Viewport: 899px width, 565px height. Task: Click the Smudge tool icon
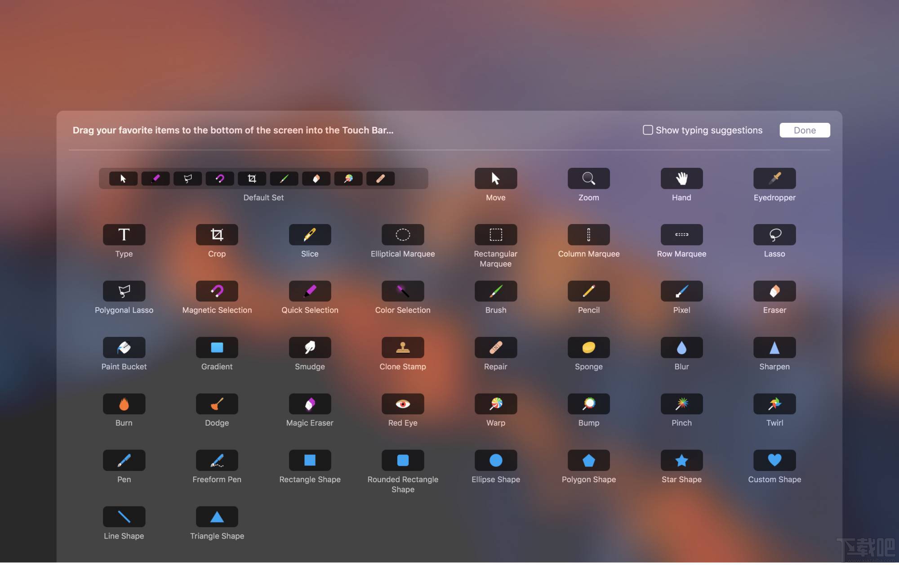click(310, 347)
